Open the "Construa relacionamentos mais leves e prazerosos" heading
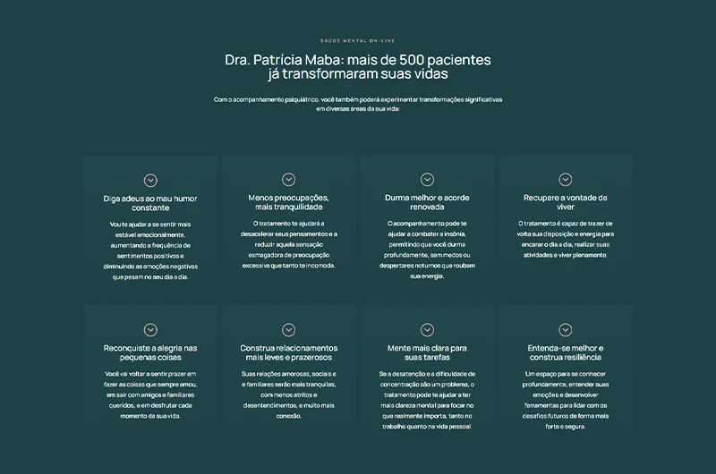The width and height of the screenshot is (716, 474). pos(289,352)
